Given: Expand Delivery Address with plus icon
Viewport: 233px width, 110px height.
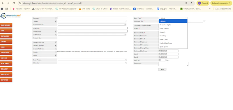Looking at the screenshot, I should pos(56,46).
